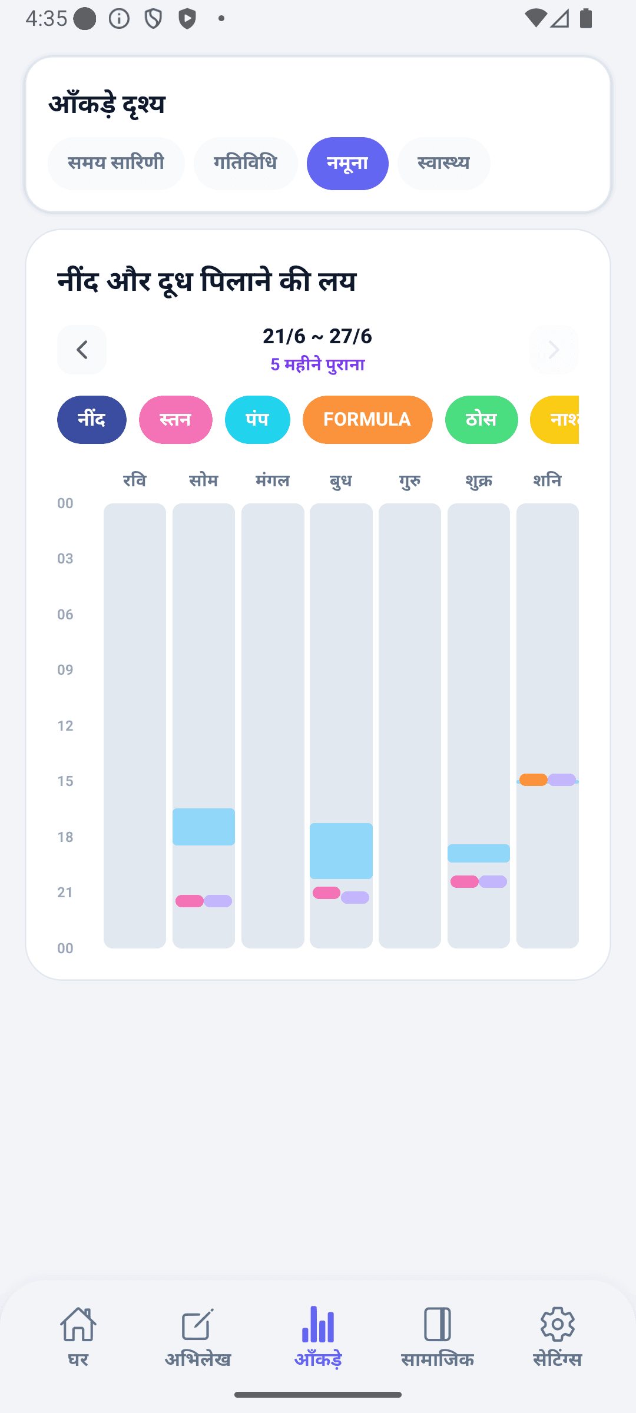The image size is (636, 1413).
Task: Select the नमूना pattern tab
Action: (347, 164)
